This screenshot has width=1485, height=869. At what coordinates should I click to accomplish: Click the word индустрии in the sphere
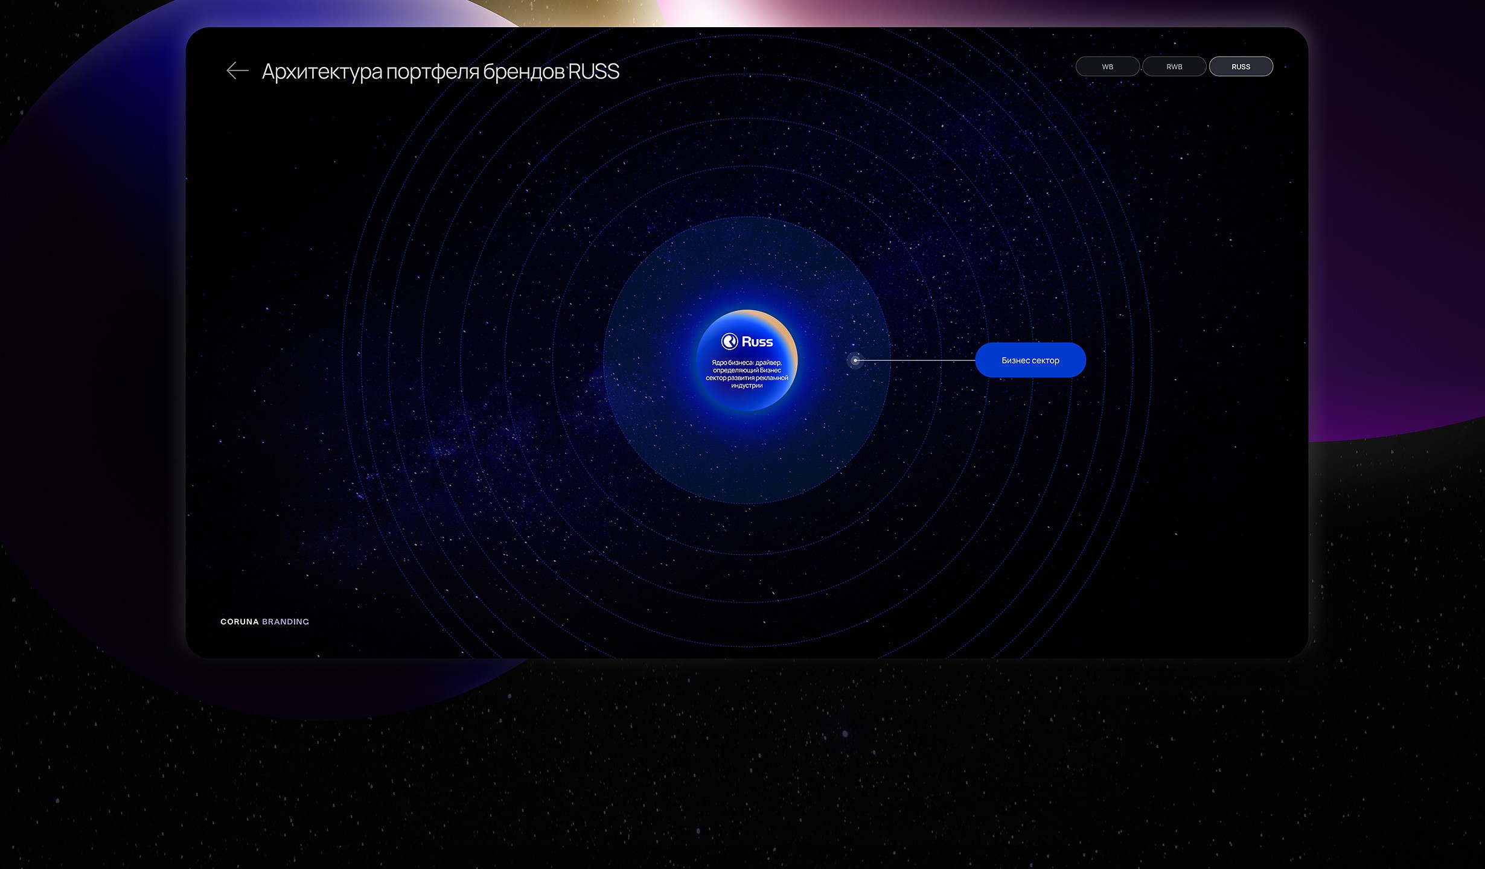pos(747,386)
